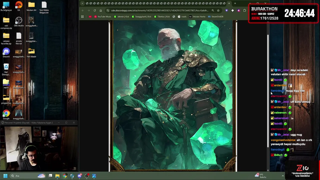
Task: Go back in browser history
Action: [83, 10]
